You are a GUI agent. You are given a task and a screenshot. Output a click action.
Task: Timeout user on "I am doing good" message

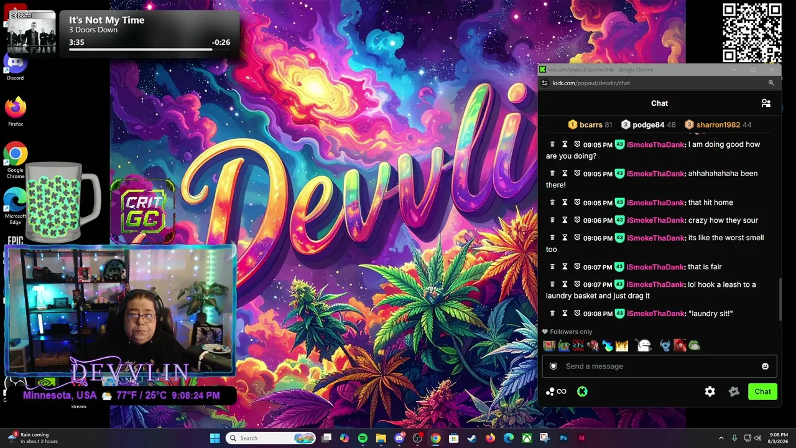point(565,144)
